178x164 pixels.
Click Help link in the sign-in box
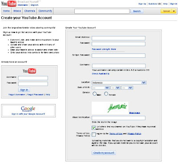[48, 95]
